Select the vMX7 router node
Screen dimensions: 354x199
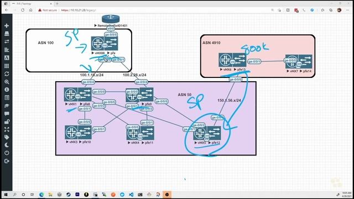click(x=292, y=61)
